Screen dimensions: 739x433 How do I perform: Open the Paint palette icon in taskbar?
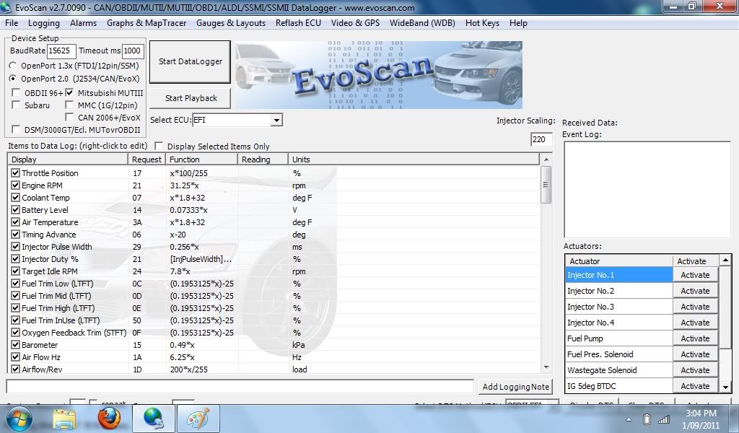[198, 419]
